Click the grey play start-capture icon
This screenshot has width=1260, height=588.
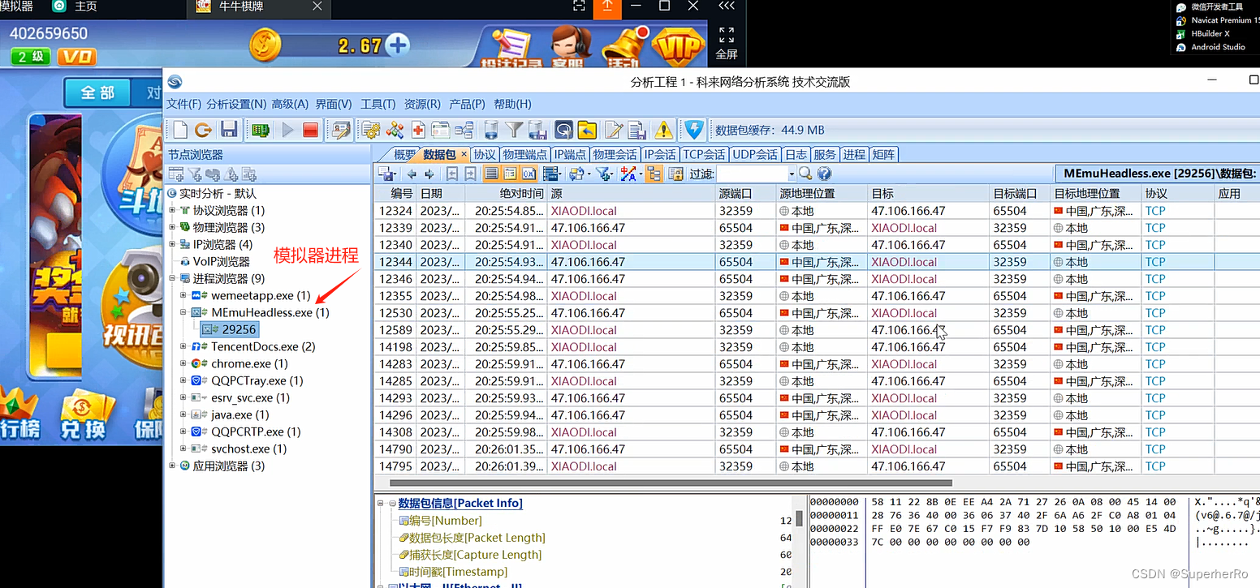click(287, 130)
